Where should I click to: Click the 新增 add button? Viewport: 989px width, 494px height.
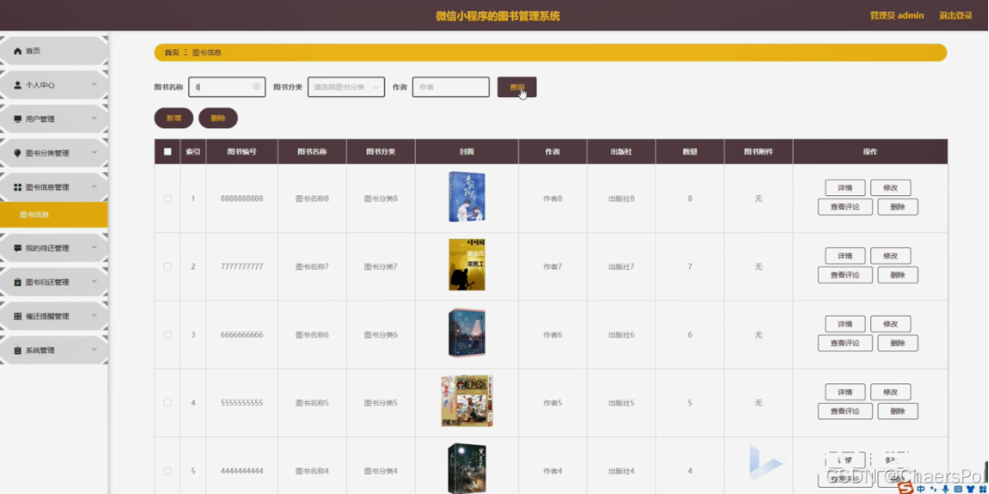173,118
